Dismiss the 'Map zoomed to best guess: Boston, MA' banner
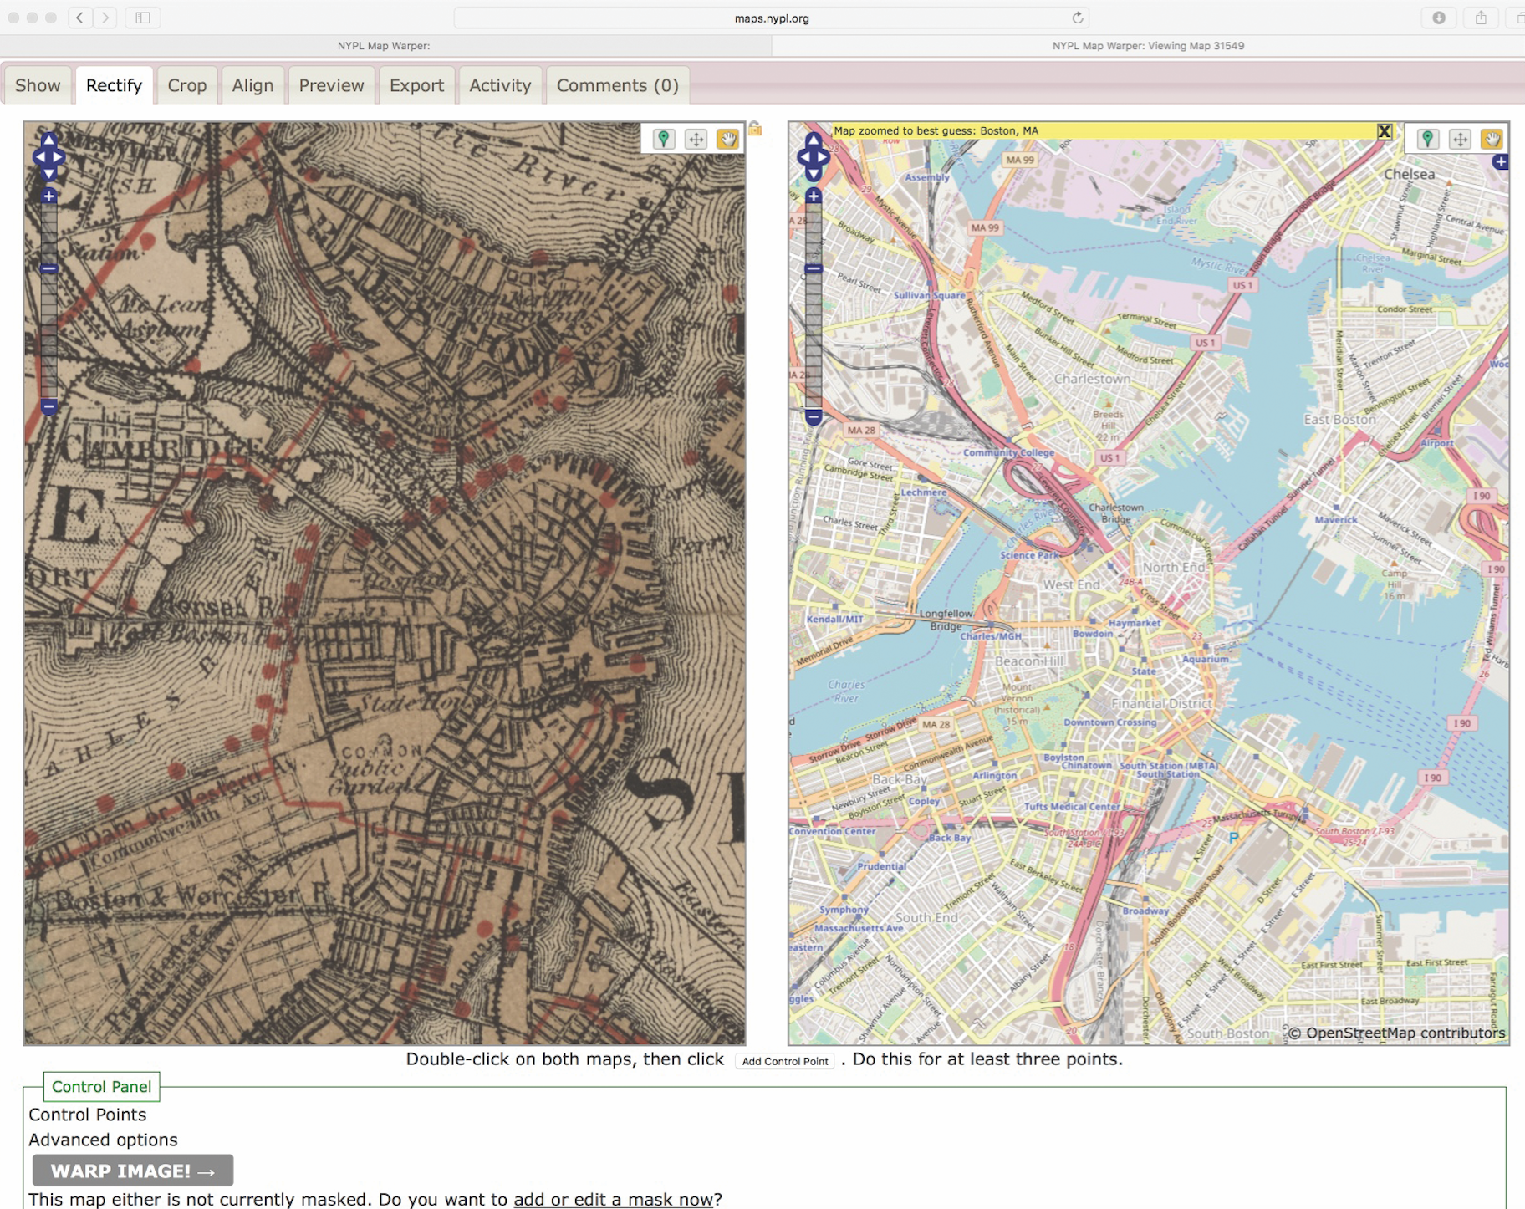The height and width of the screenshot is (1209, 1525). 1385,131
